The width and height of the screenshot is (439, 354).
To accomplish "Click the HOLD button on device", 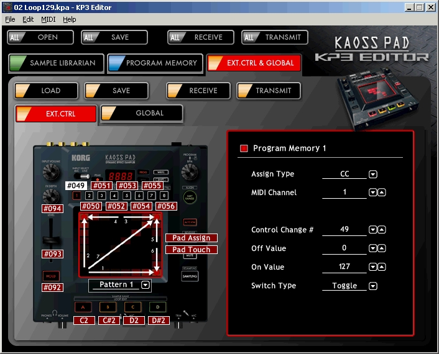I will (51, 276).
